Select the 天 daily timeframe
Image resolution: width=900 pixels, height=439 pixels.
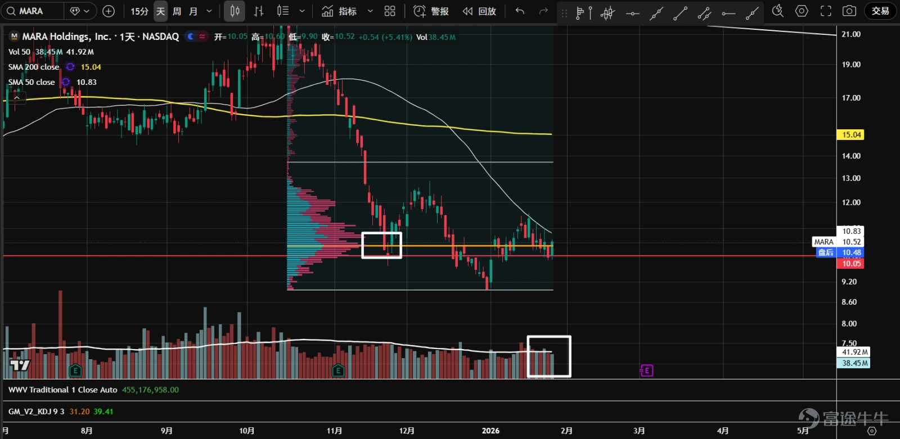pyautogui.click(x=160, y=11)
